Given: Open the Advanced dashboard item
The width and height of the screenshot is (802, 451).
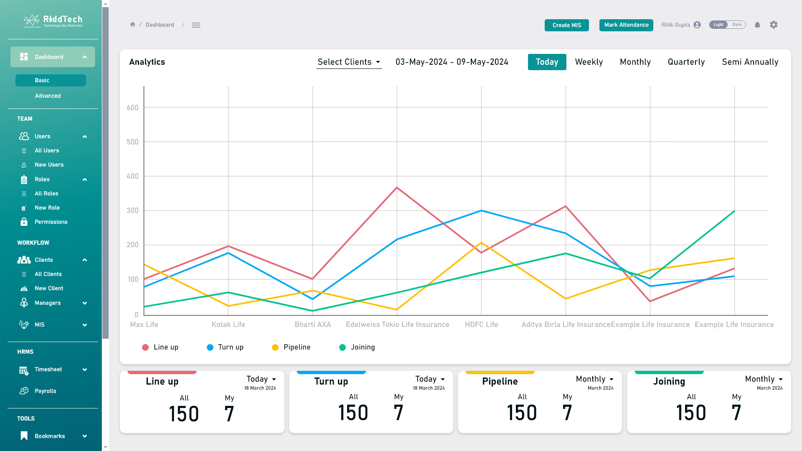Looking at the screenshot, I should (48, 96).
